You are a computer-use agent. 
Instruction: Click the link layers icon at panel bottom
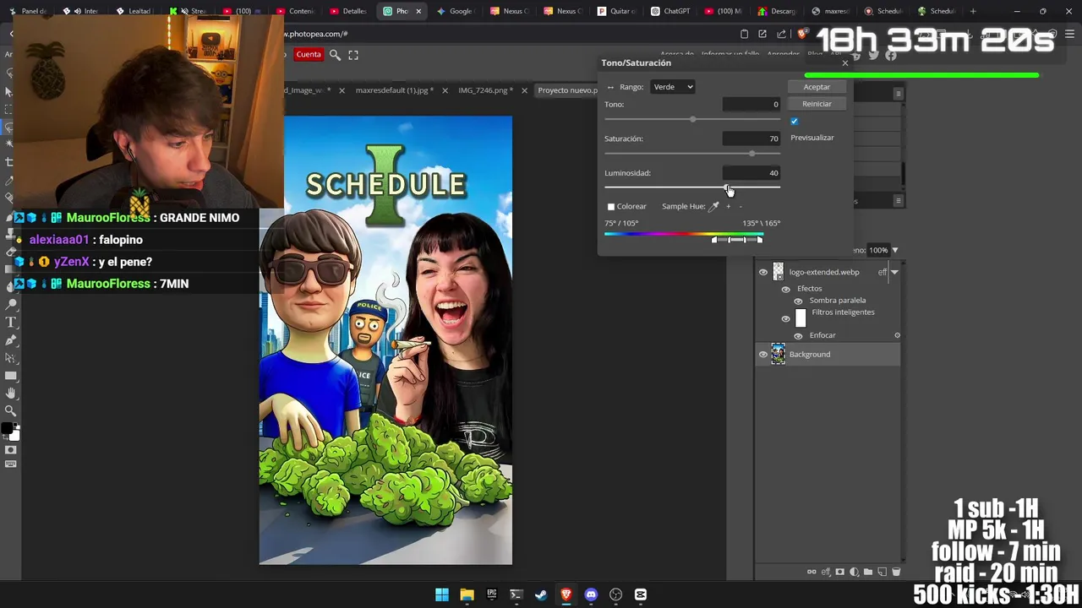(x=811, y=572)
